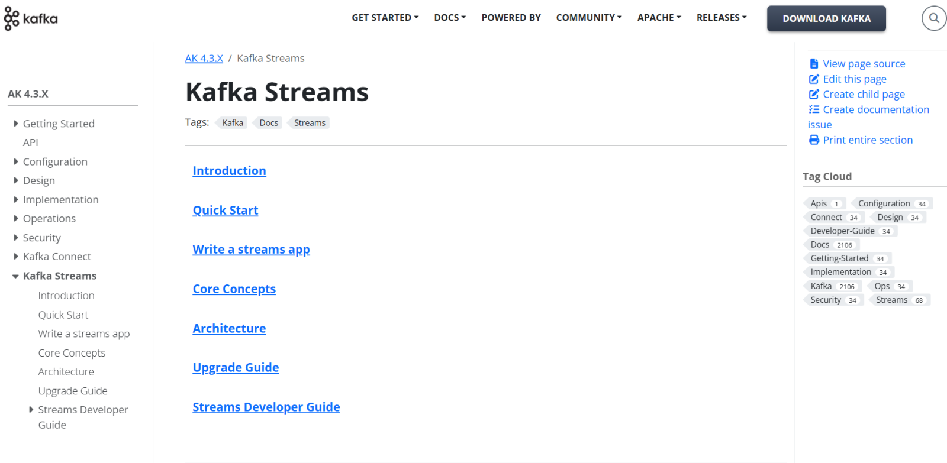Expand the Kafka Connect tree arrow
This screenshot has width=947, height=463.
tap(16, 257)
